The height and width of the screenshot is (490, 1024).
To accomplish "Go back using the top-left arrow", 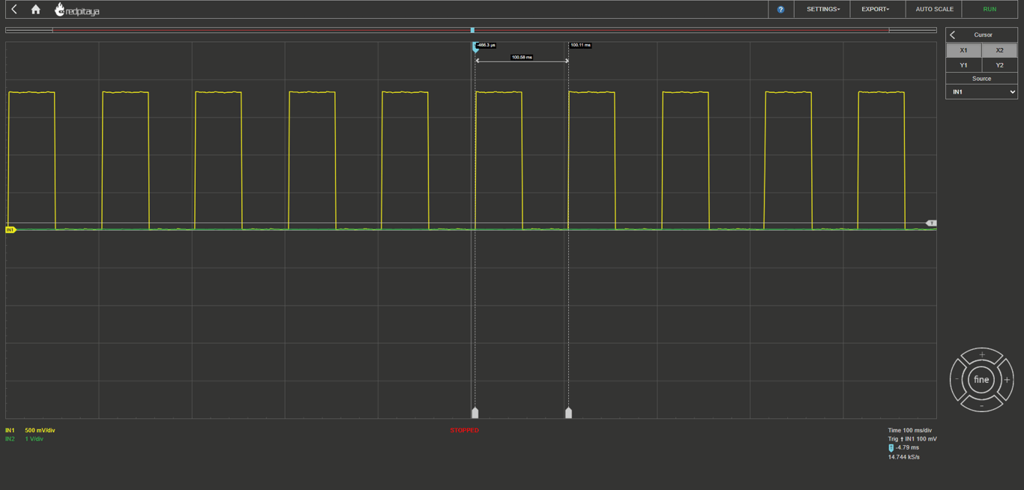I will coord(14,9).
